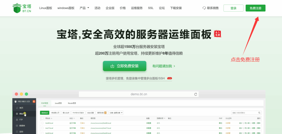Click 未部署 SSL status for test8.local
This screenshot has width=282, height=134.
pos(228,123)
